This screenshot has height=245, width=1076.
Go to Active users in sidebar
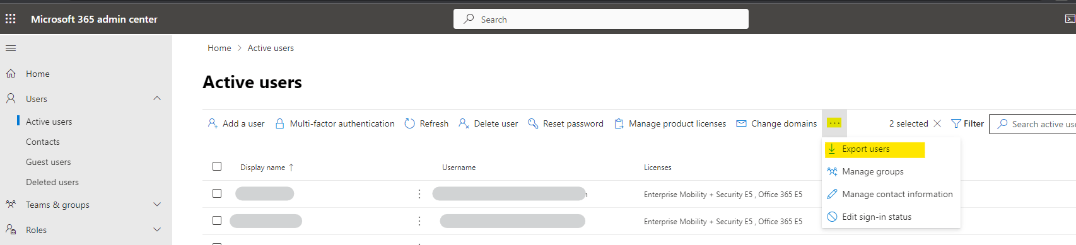pos(49,122)
